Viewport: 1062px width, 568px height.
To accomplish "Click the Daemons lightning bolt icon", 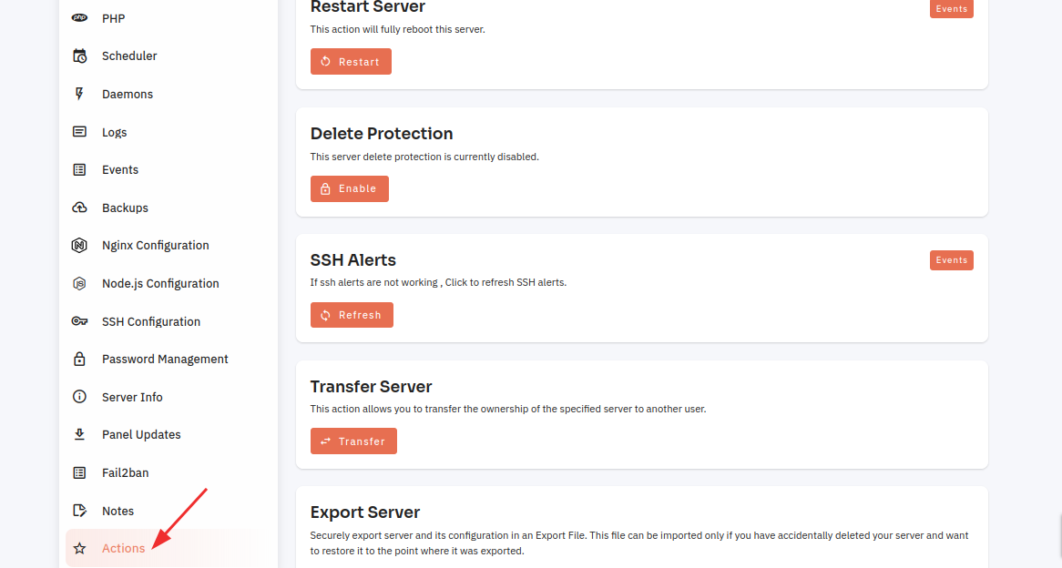I will click(x=79, y=94).
